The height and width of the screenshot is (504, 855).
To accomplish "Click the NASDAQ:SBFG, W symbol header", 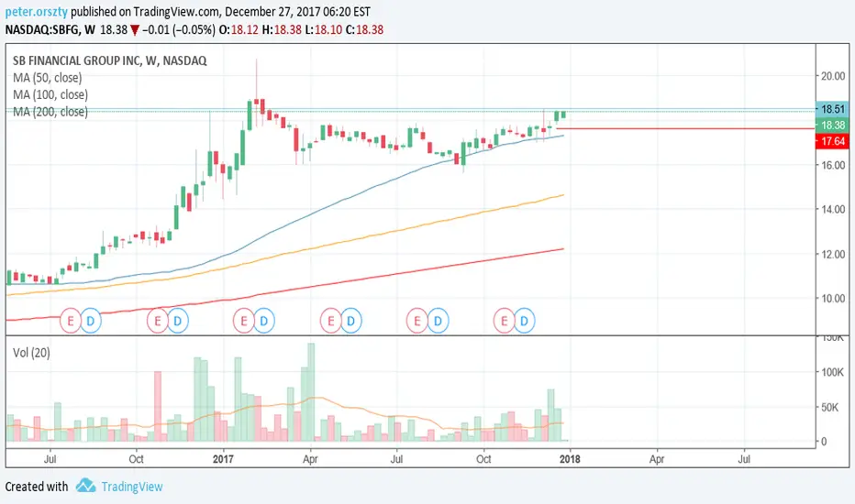I will [50, 29].
